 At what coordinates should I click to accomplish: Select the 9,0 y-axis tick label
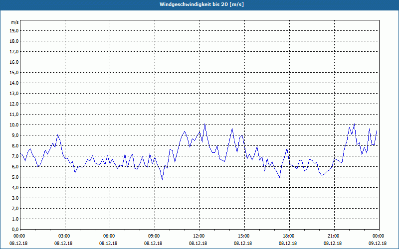[15, 135]
